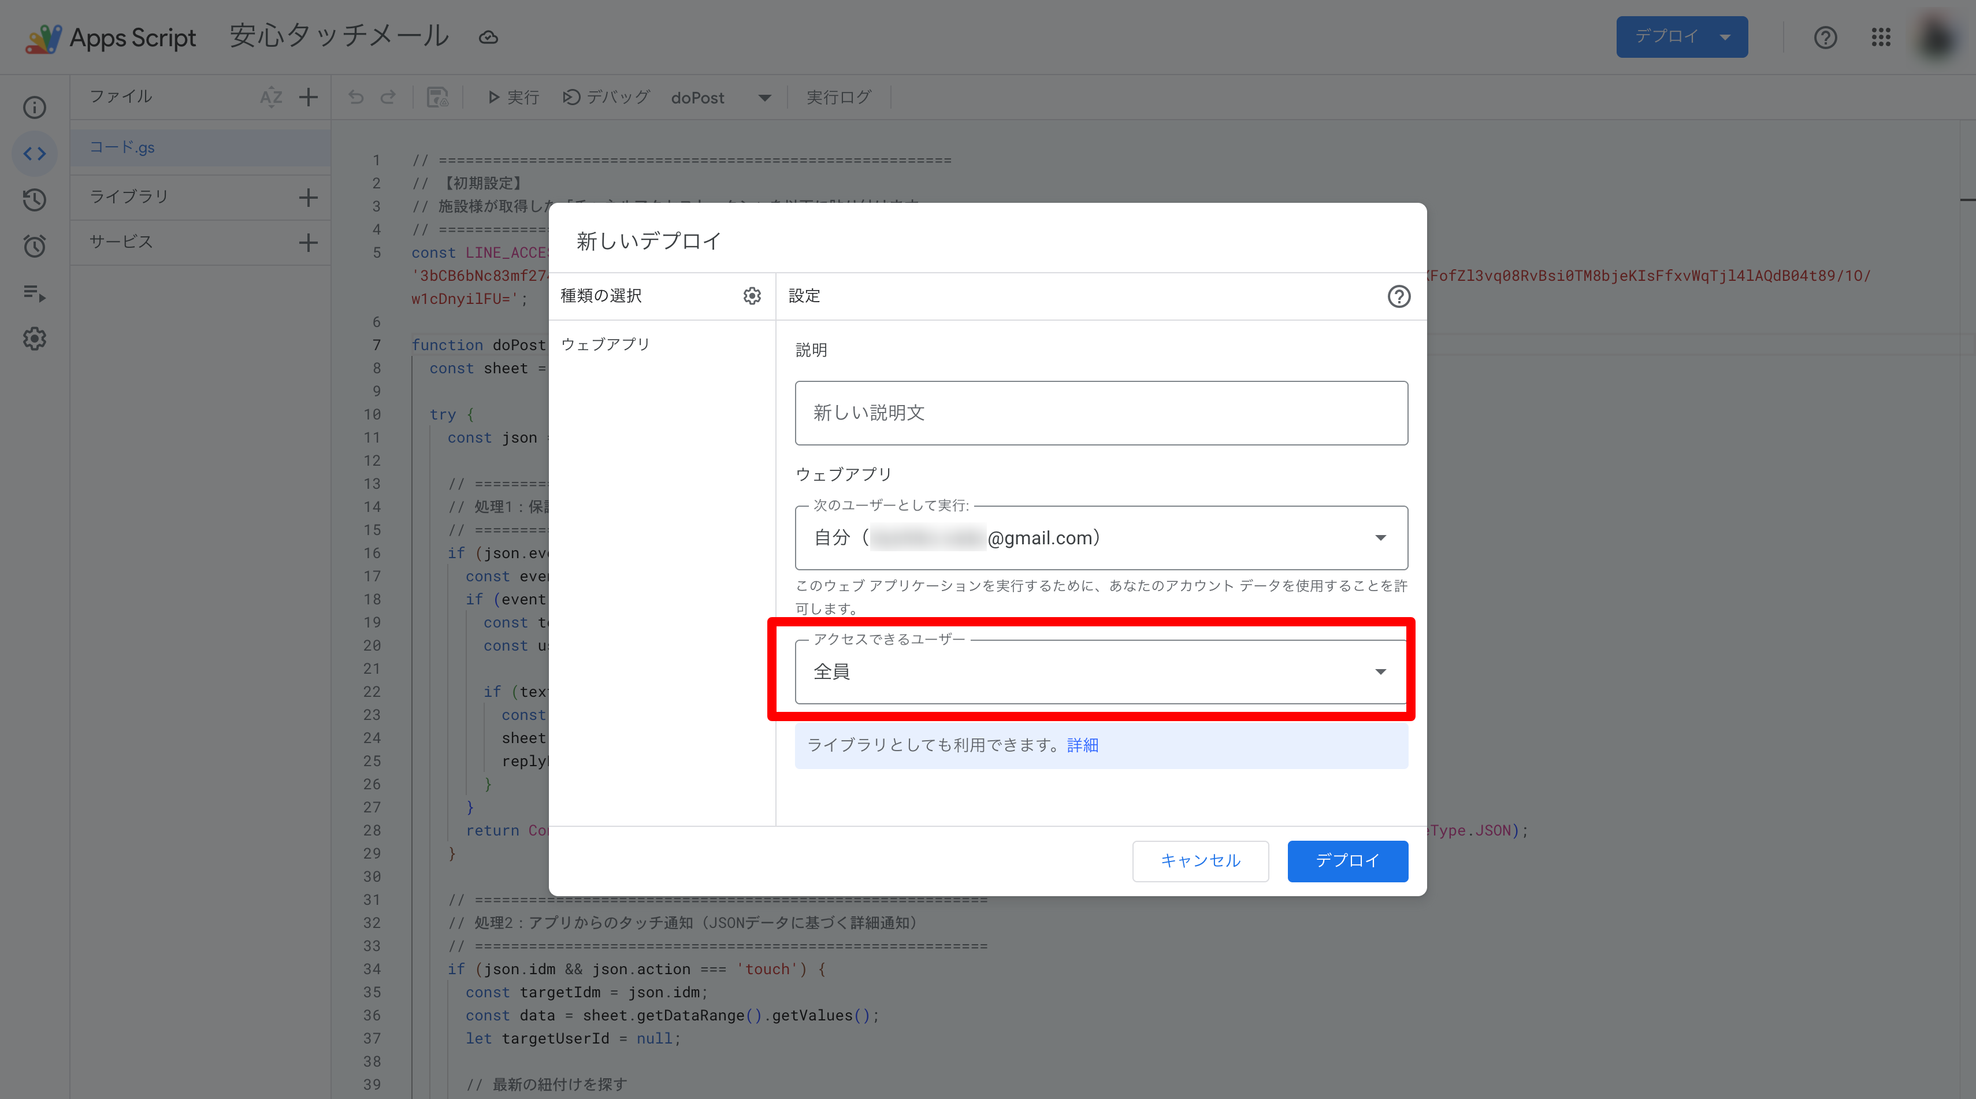Open Executions list icon in sidebar
Screen dimensions: 1976x1099
35,292
